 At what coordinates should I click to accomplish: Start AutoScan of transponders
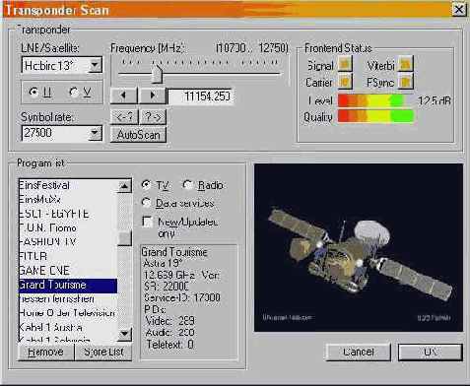[138, 135]
